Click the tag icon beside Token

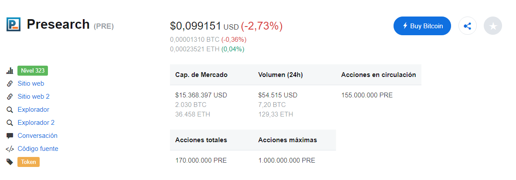[x=10, y=162]
